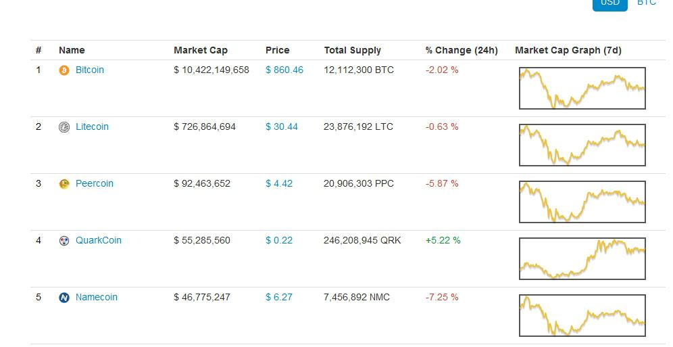
Task: Click Bitcoin price $ 860.46
Action: (284, 70)
